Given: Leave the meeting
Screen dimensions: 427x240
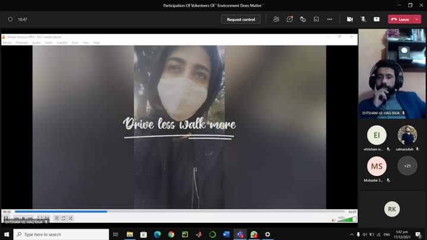Looking at the screenshot, I should click(x=400, y=19).
